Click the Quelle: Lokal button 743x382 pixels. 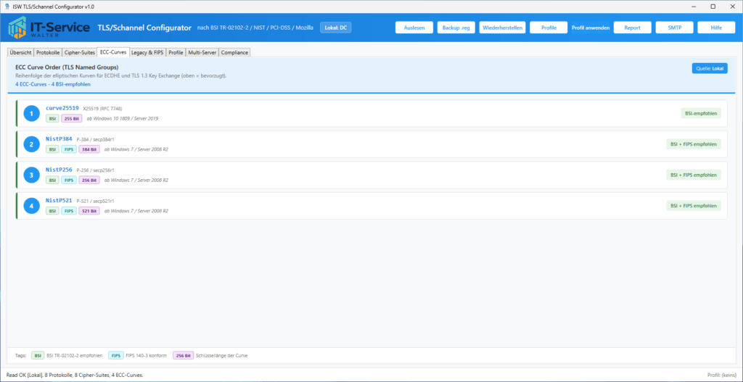(x=710, y=68)
